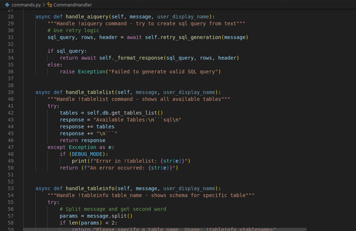Click the handle_aiquery docstring on line 29

point(146,24)
